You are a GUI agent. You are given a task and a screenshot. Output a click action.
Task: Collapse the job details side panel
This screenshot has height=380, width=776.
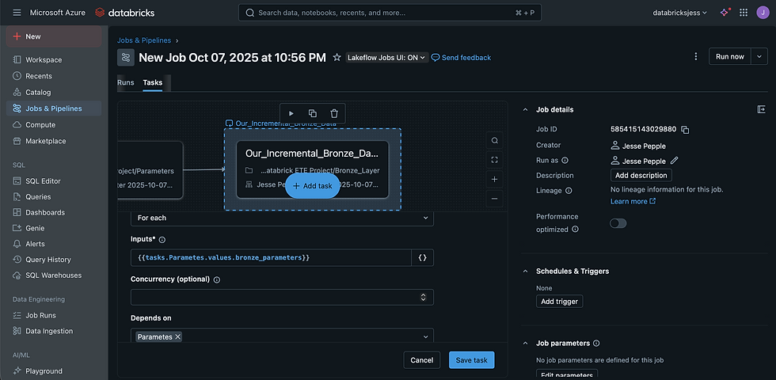[x=762, y=109]
